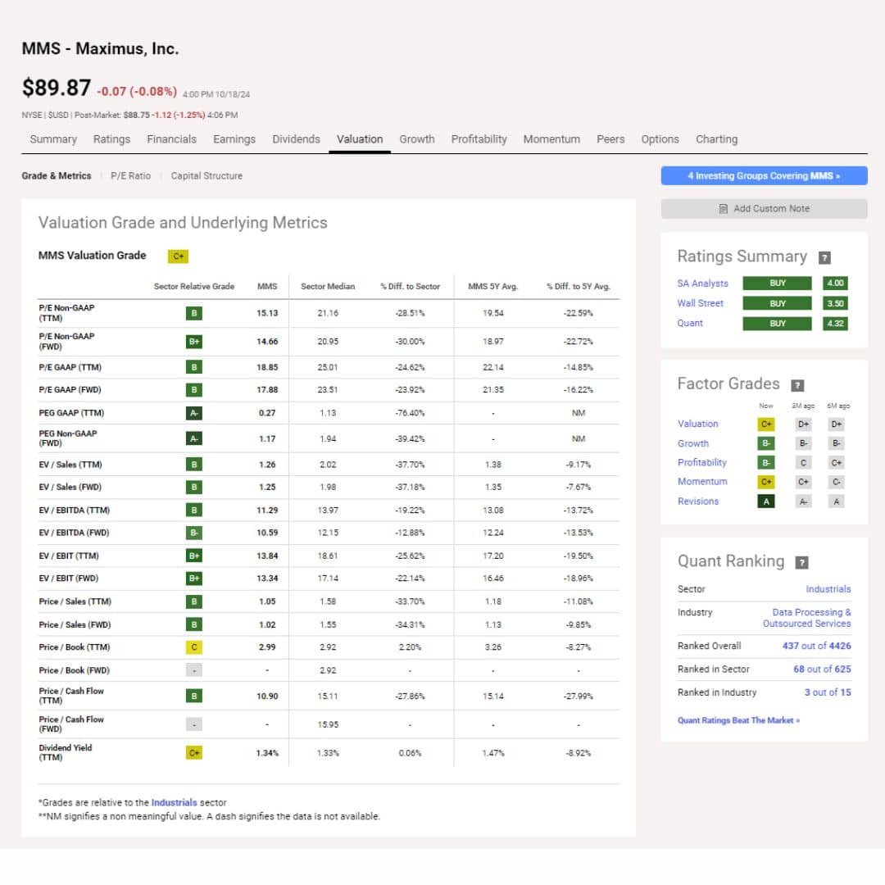Open Factor Grades help question icon
Image resolution: width=885 pixels, height=885 pixels.
tap(797, 385)
